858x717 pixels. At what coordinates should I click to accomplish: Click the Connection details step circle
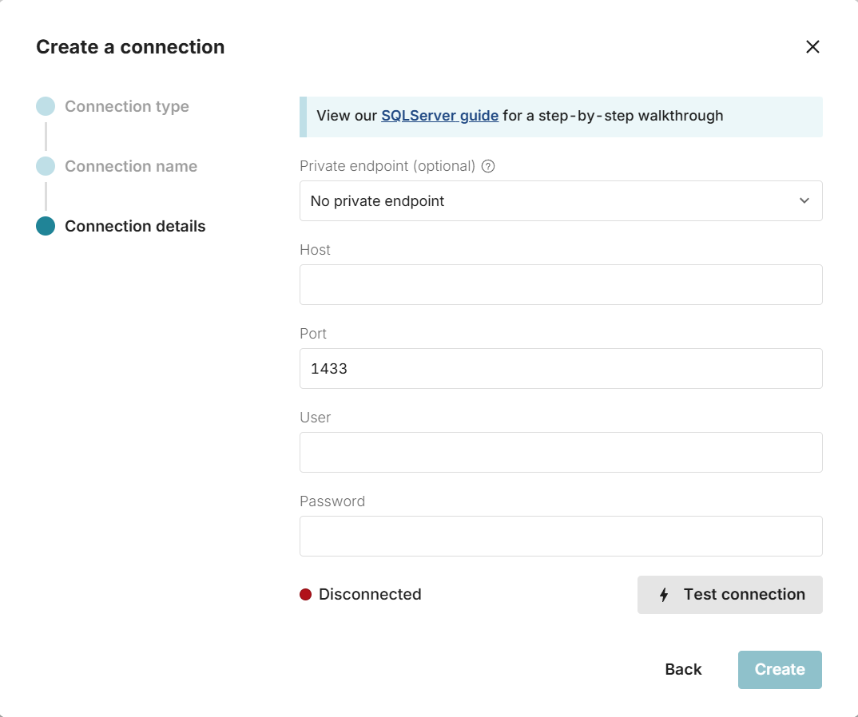coord(46,226)
